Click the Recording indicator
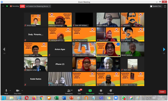Screen dimensions: 168x101 pos(14,6)
